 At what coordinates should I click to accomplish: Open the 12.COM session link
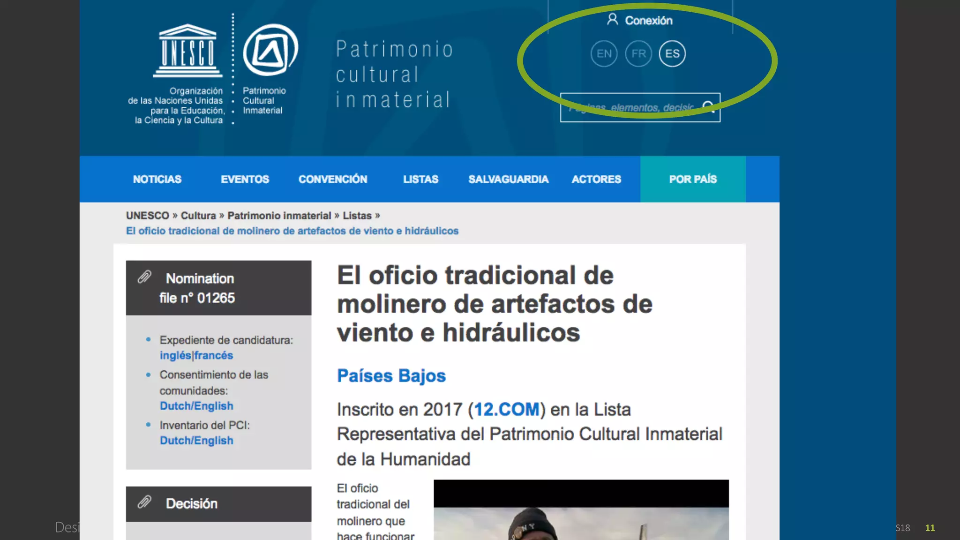[507, 409]
